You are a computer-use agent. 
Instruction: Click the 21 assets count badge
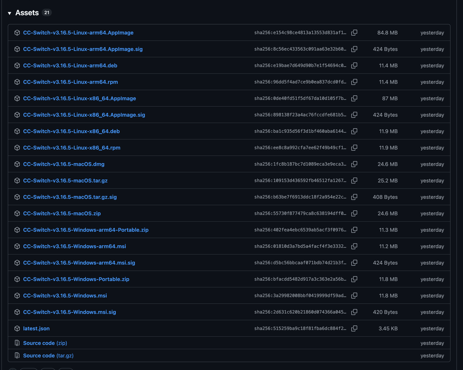[x=47, y=13]
